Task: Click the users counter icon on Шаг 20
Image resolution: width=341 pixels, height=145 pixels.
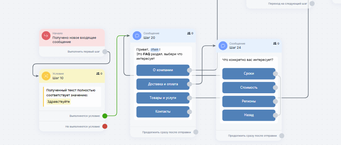Action: tap(189, 33)
